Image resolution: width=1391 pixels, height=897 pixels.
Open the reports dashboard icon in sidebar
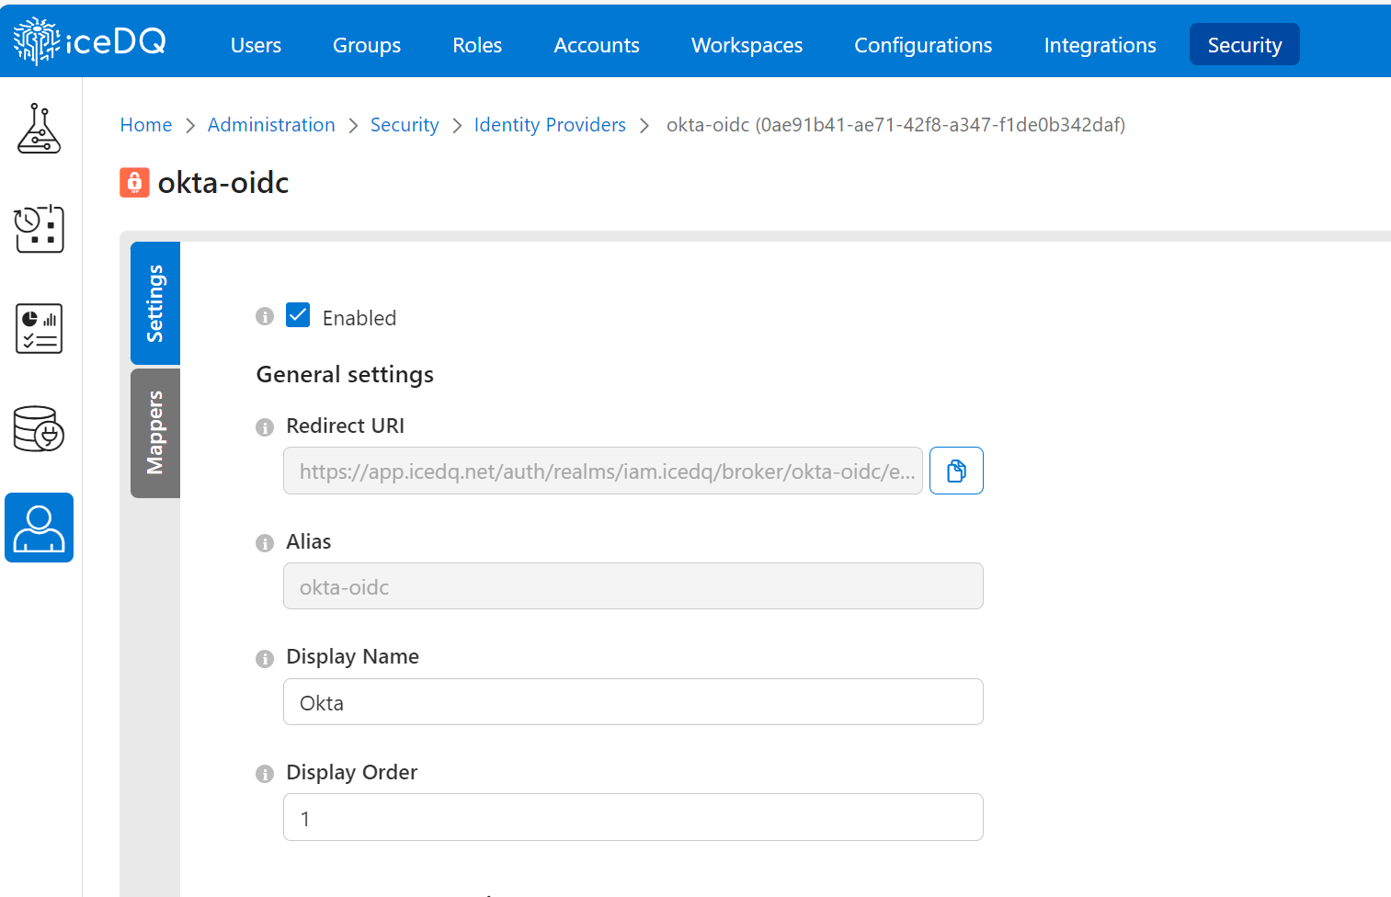(39, 329)
